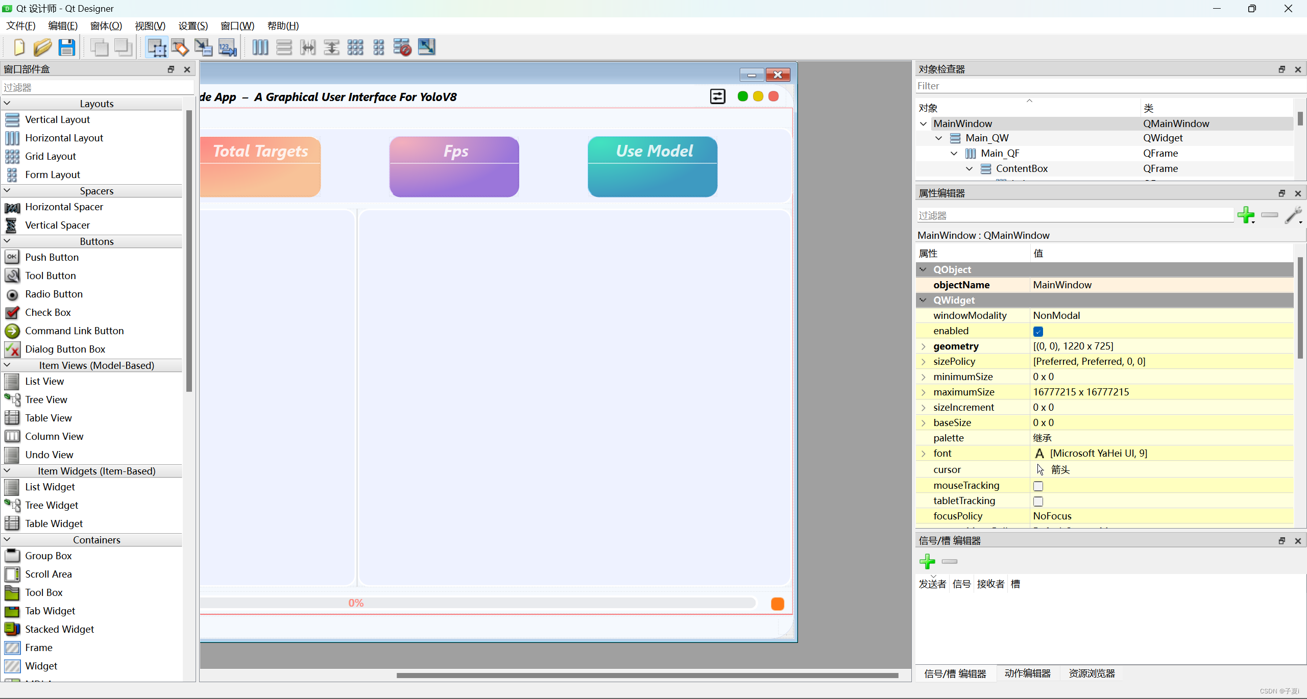Collapse the QWidget property section
The height and width of the screenshot is (699, 1307).
pos(924,300)
